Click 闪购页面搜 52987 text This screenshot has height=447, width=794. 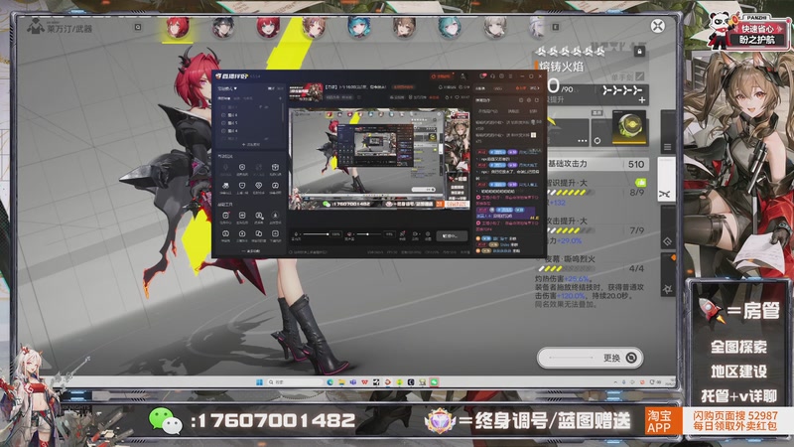point(734,416)
